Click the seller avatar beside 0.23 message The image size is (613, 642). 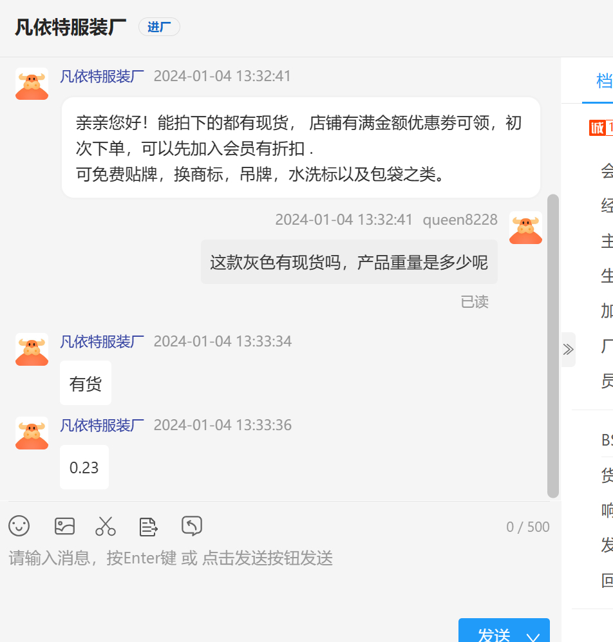tap(32, 433)
